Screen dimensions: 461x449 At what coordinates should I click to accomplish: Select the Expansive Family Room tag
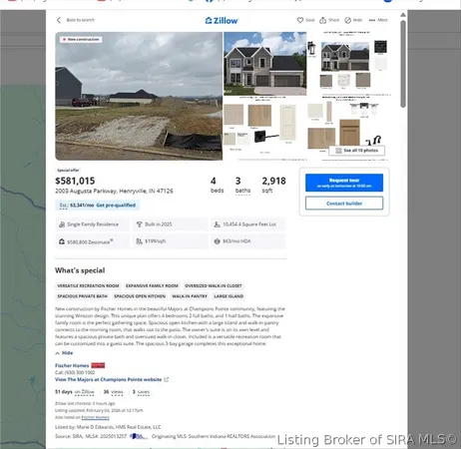tap(152, 285)
